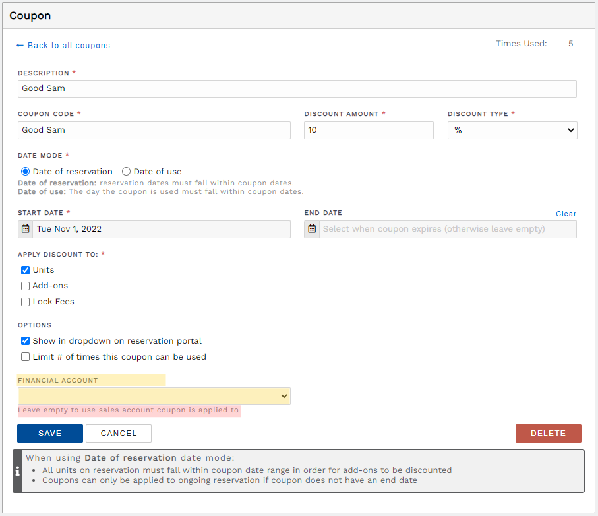This screenshot has height=516, width=598.
Task: Click inside the Discount Amount field
Action: tap(368, 130)
